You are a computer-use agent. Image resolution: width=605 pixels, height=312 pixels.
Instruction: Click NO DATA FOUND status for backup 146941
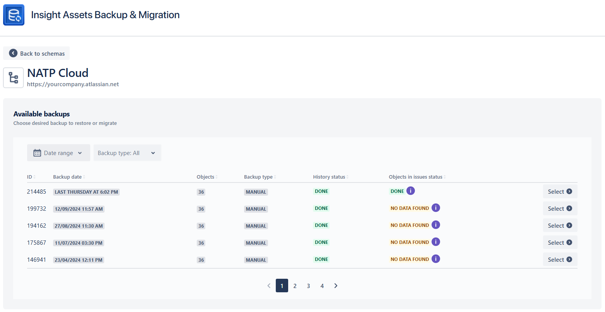coord(410,259)
